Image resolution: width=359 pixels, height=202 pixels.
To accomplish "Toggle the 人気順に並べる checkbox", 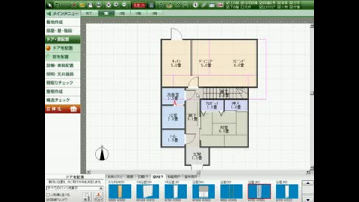I will coord(48,195).
